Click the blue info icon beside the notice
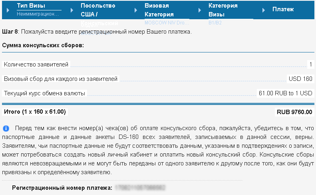 tap(6, 128)
